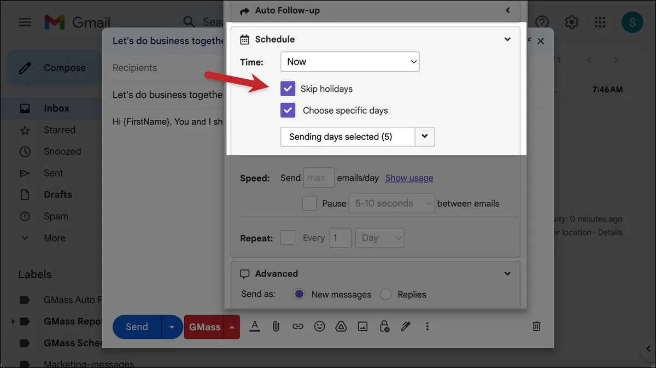Click the Gmail logo
This screenshot has width=656, height=368.
click(x=77, y=22)
